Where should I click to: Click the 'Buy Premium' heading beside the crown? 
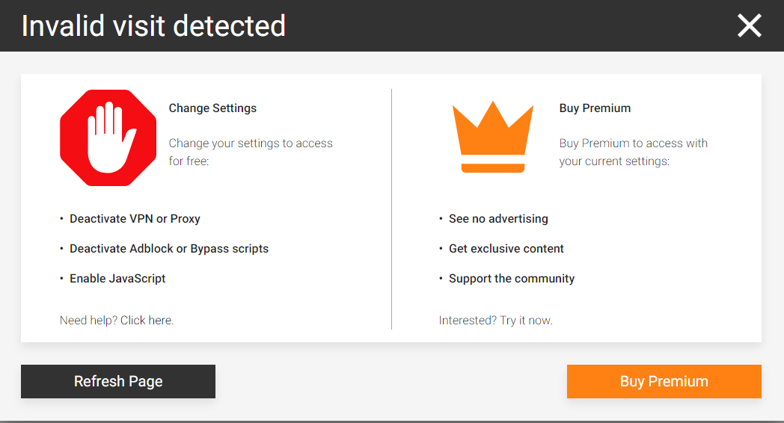(595, 108)
